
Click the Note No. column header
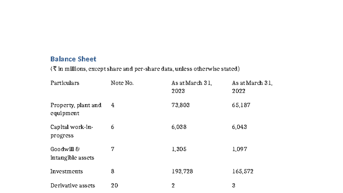pyautogui.click(x=122, y=83)
